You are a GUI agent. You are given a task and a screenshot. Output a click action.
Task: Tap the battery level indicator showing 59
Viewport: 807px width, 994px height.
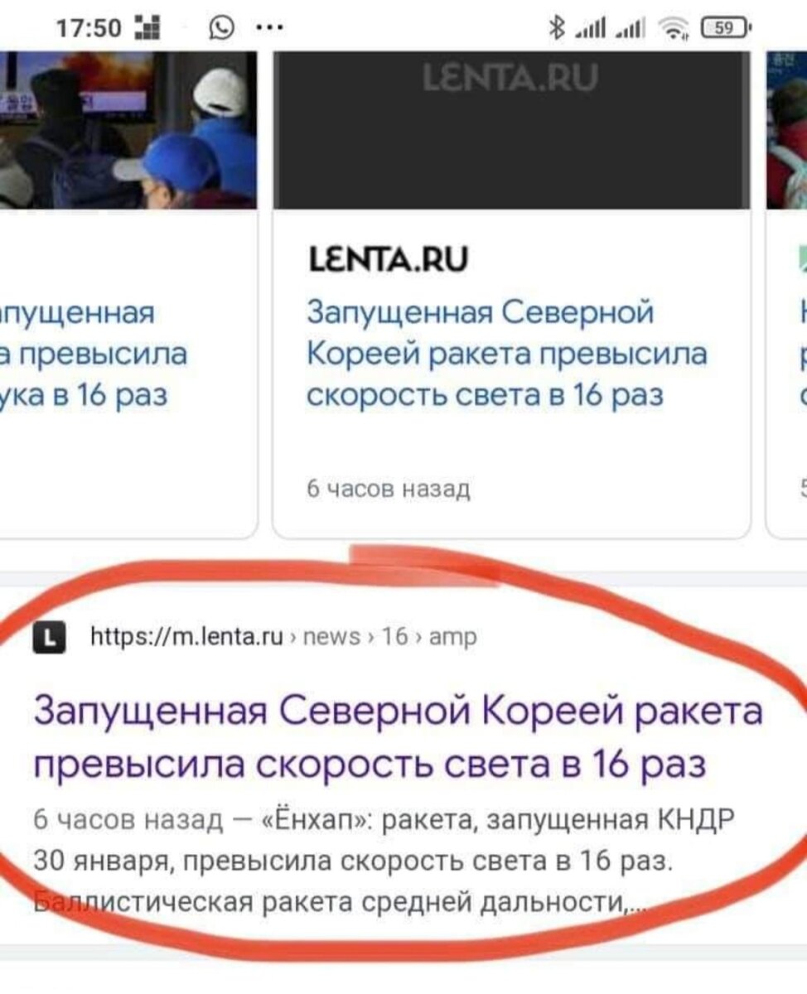[725, 28]
